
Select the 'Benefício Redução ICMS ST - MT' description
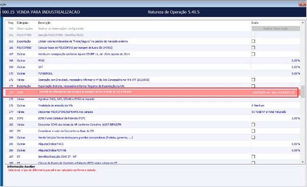point(57,156)
